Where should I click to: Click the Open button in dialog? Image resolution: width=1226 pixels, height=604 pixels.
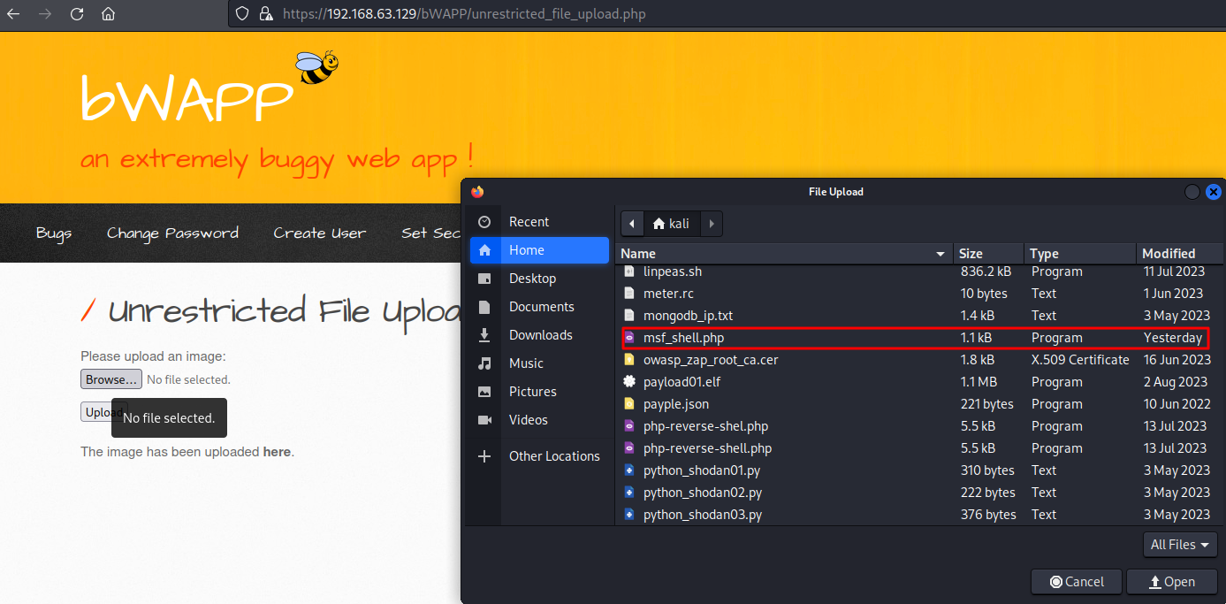click(1171, 582)
